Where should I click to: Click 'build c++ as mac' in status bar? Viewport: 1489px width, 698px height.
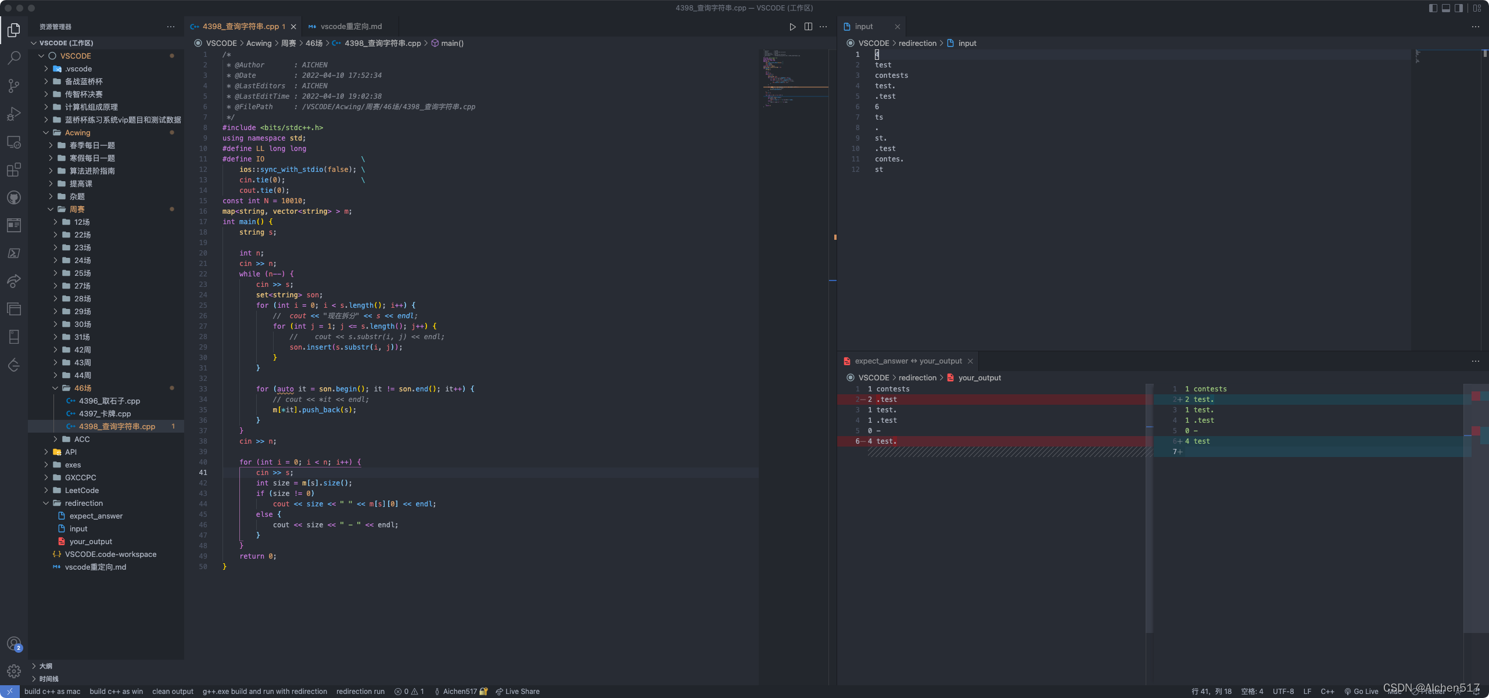tap(52, 692)
